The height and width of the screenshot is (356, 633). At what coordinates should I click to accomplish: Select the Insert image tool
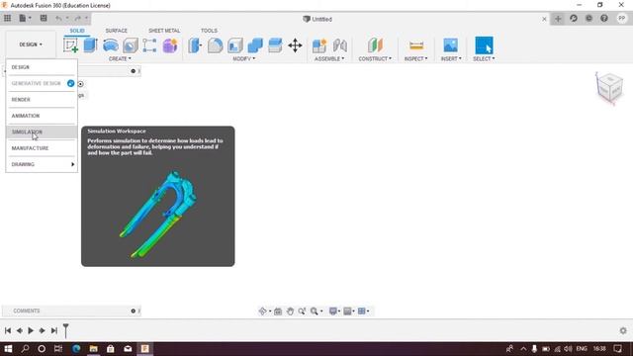coord(450,45)
